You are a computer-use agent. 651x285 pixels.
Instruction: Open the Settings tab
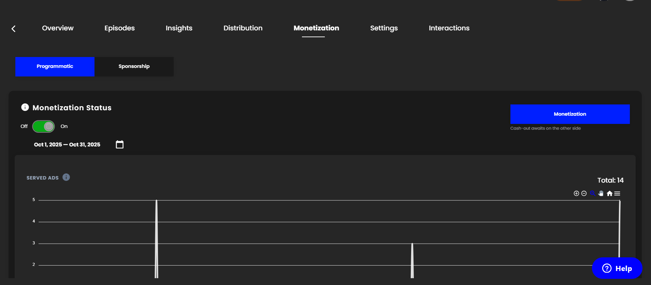[x=384, y=28]
